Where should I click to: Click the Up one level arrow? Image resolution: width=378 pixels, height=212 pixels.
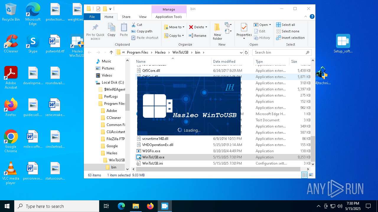click(111, 52)
